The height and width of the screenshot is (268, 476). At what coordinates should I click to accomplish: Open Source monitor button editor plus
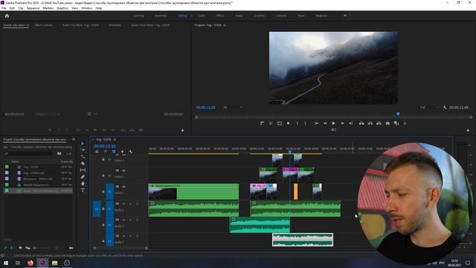click(182, 130)
